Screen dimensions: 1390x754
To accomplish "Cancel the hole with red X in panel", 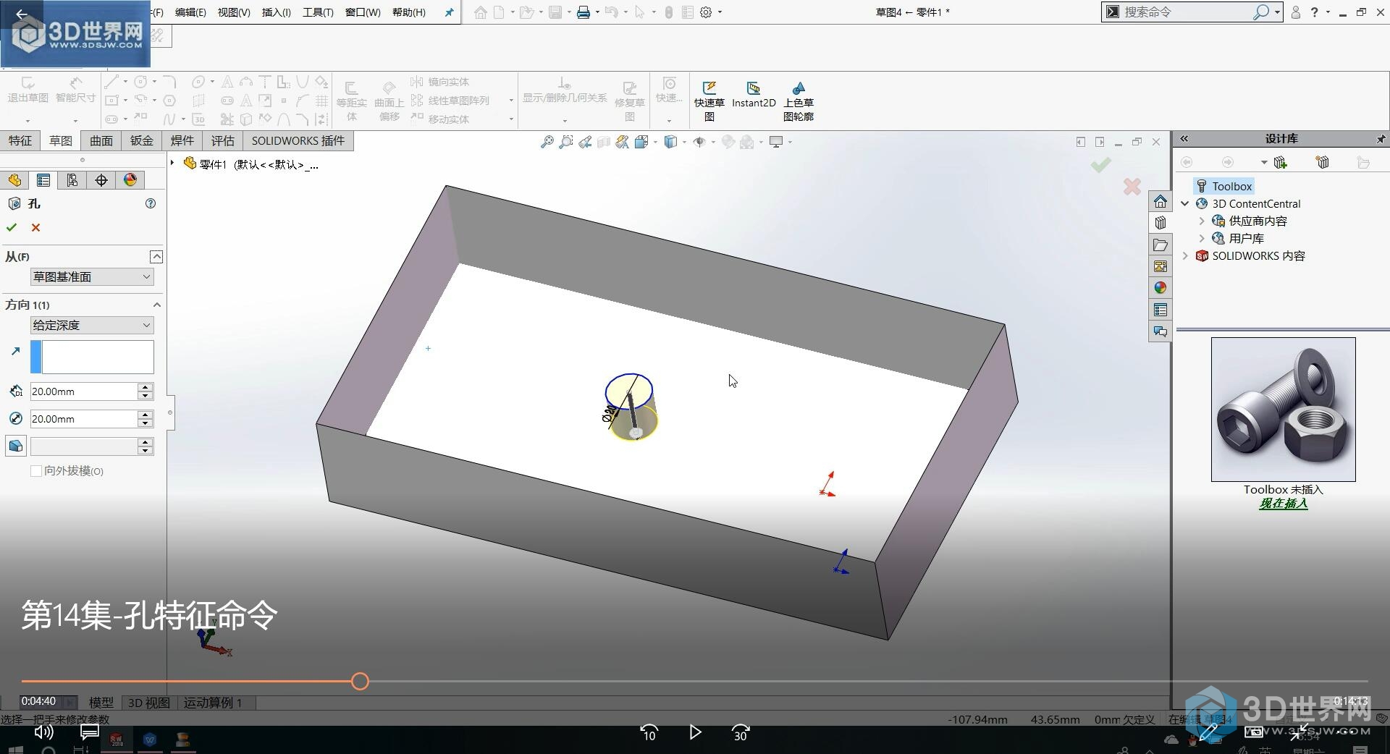I will (x=35, y=227).
